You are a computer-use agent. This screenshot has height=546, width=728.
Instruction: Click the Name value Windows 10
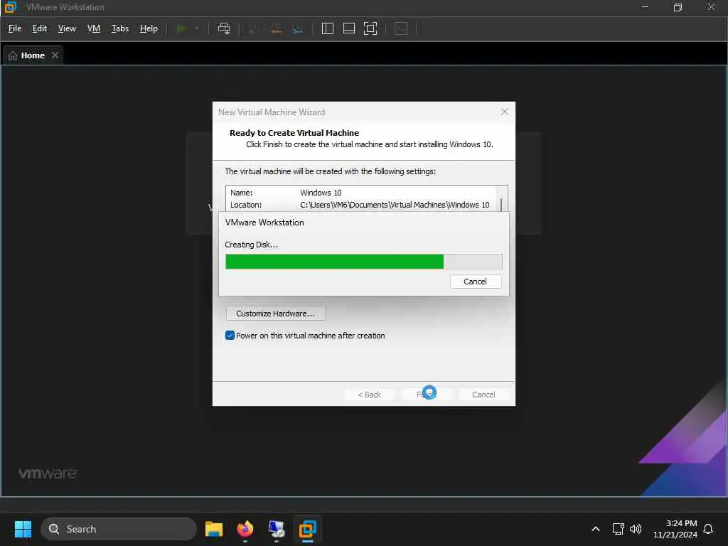point(321,193)
